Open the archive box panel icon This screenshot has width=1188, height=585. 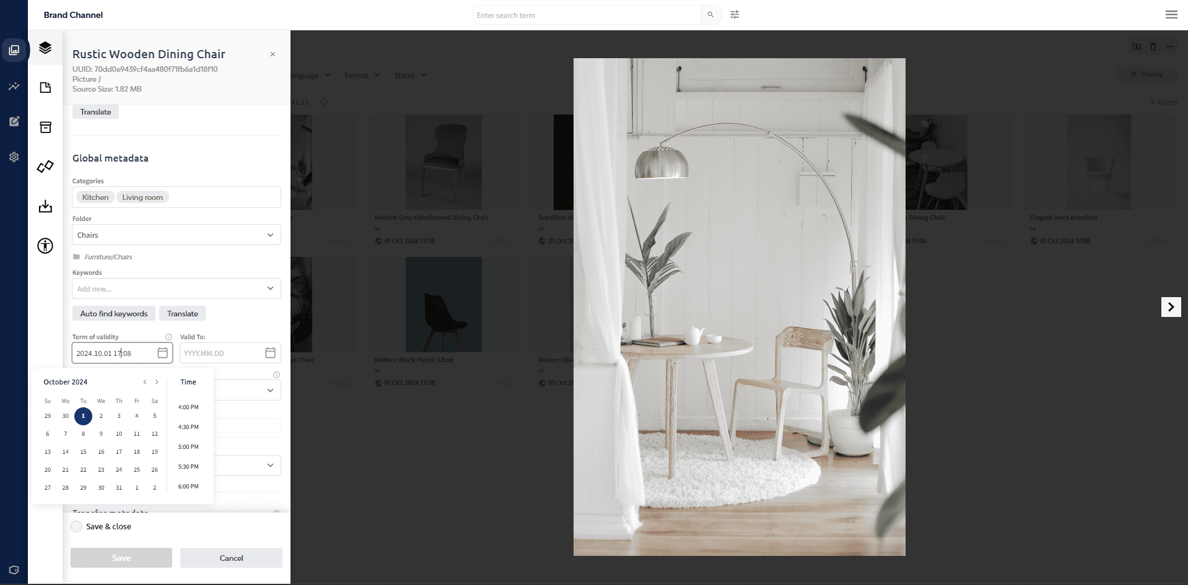click(x=45, y=127)
